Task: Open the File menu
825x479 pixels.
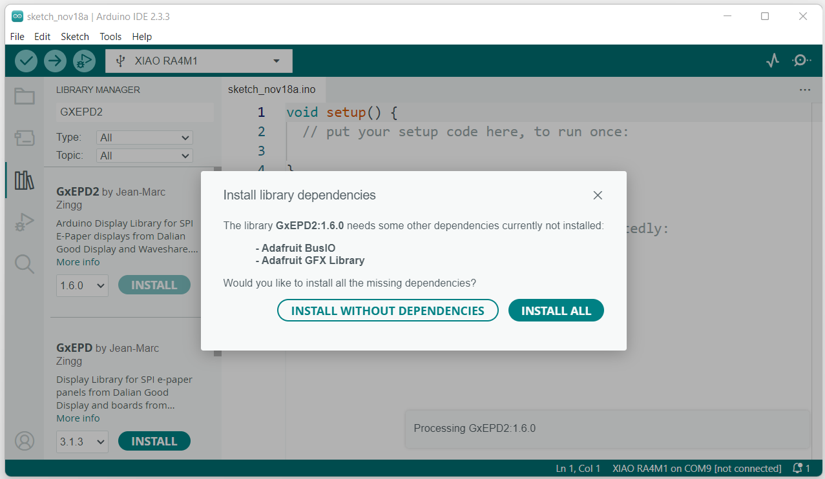Action: point(17,37)
